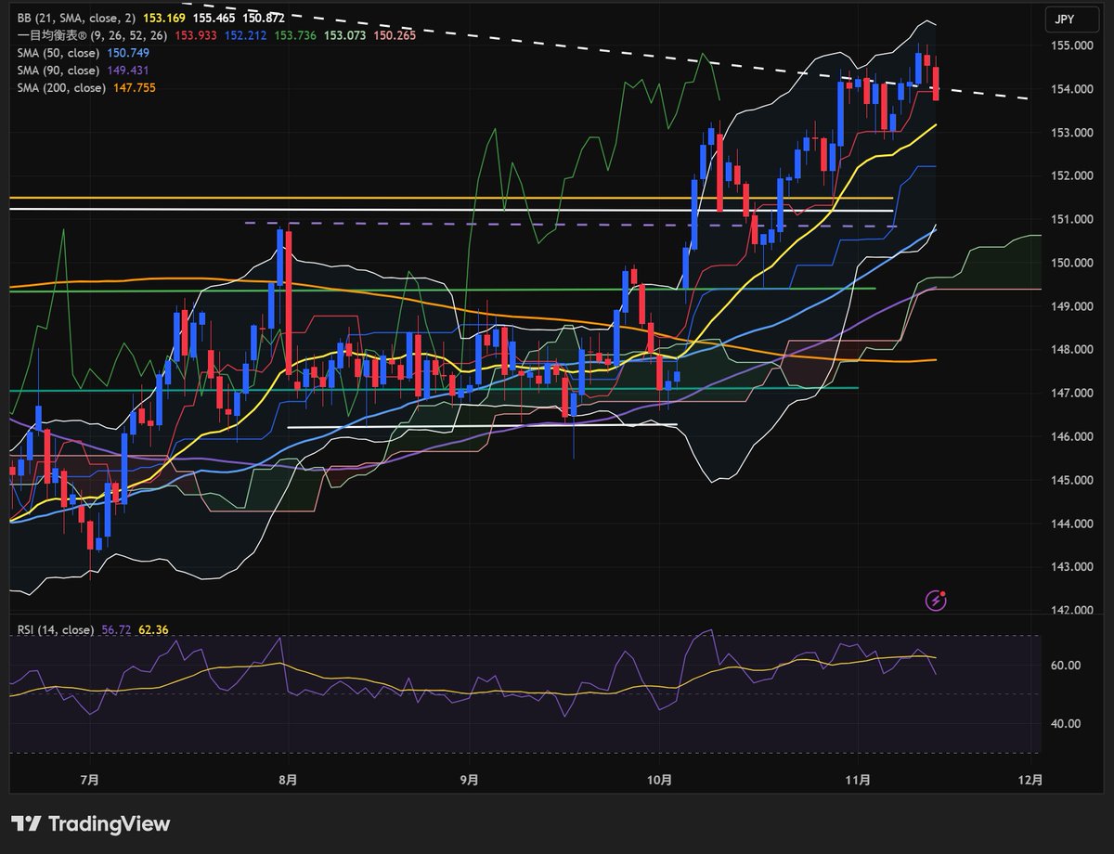
Task: Click the SMA 90 value 149.431
Action: pyautogui.click(x=128, y=71)
